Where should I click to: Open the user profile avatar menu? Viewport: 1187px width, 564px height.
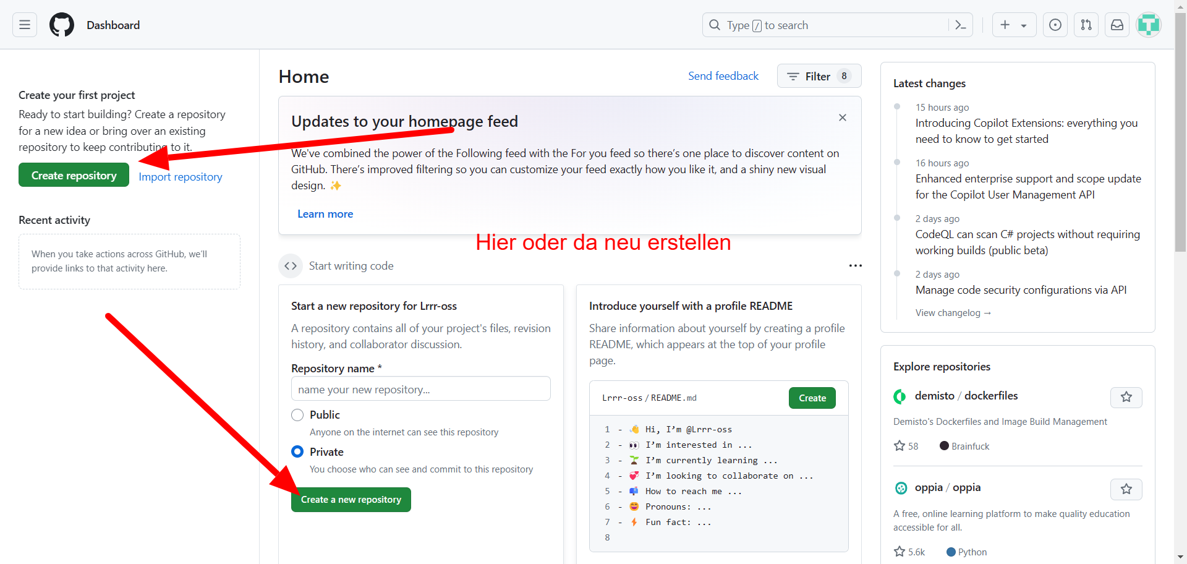tap(1149, 25)
